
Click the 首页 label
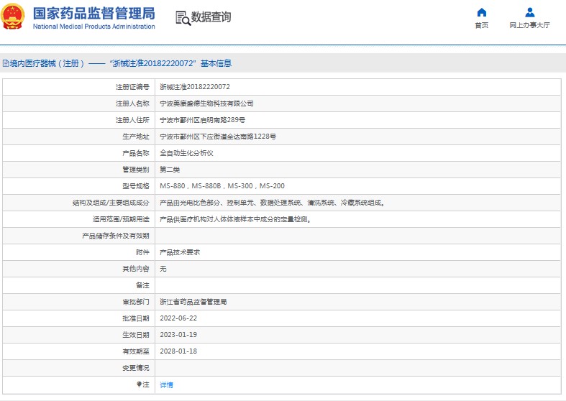click(x=482, y=25)
